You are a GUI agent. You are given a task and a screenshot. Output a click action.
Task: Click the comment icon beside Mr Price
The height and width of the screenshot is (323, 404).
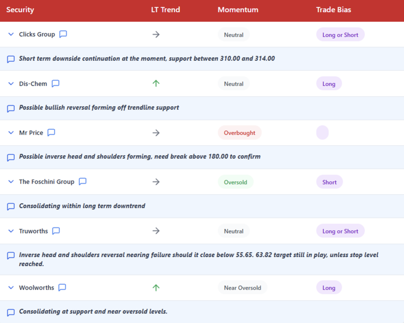pyautogui.click(x=51, y=133)
